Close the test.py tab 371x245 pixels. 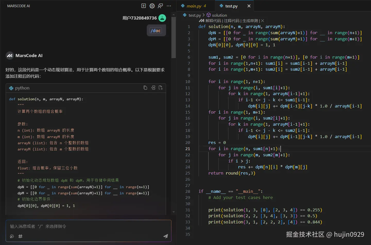[x=249, y=6]
